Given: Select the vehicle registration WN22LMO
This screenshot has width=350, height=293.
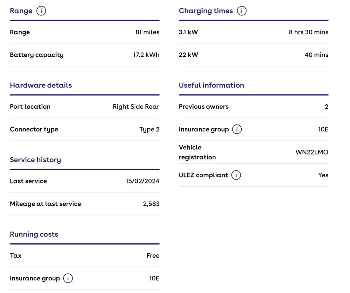Looking at the screenshot, I should [x=312, y=152].
